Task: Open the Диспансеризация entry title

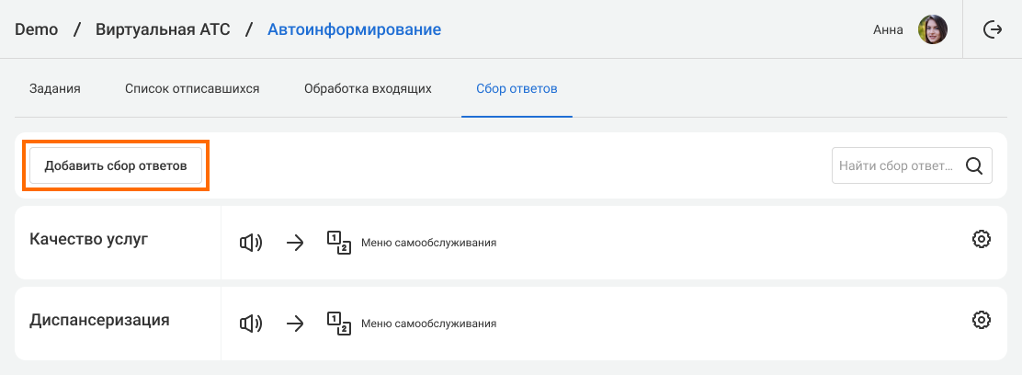Action: coord(99,320)
